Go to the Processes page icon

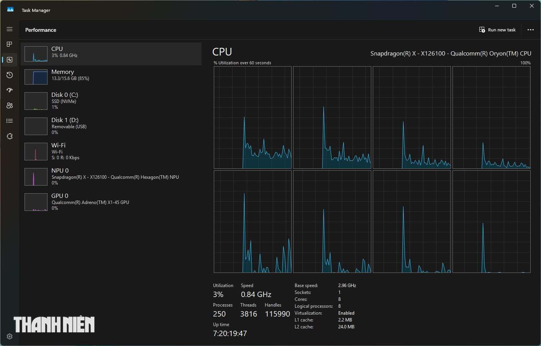pyautogui.click(x=10, y=44)
